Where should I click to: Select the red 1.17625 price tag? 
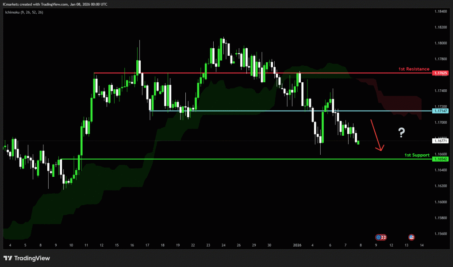click(x=441, y=73)
